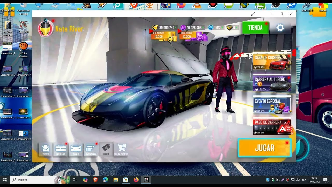Screen dimensions: 332x187
Task: Open Task View in taskbar
Action: click(x=75, y=180)
